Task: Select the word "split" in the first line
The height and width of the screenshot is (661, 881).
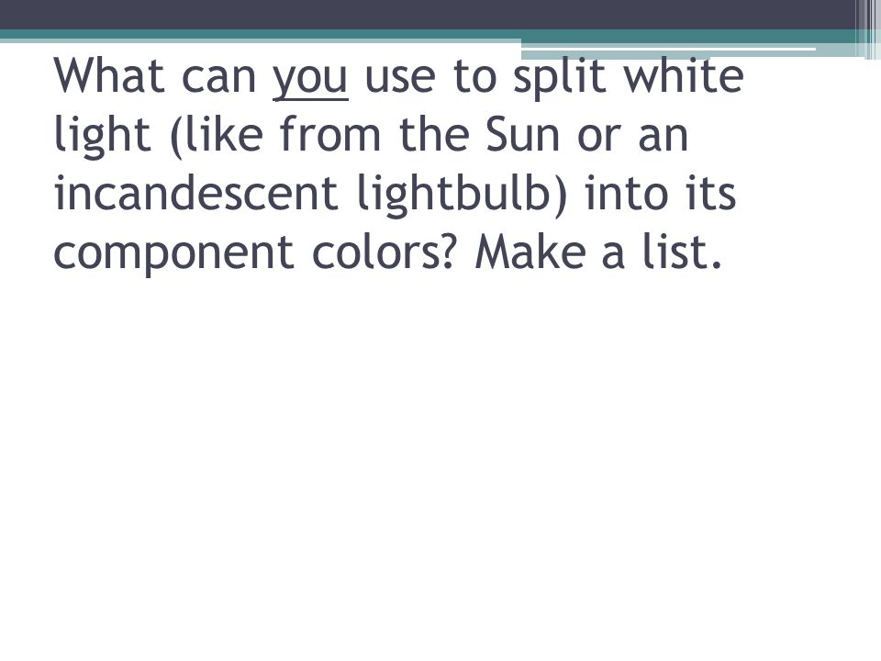Action: click(x=560, y=77)
